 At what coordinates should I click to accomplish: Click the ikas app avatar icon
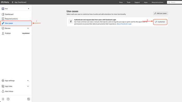[x=3, y=9]
